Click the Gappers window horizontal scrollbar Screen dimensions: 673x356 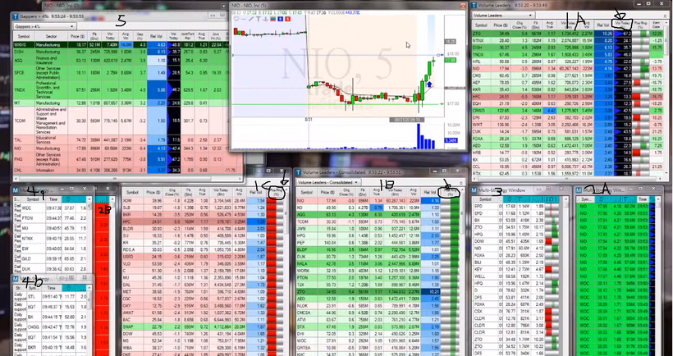(126, 178)
